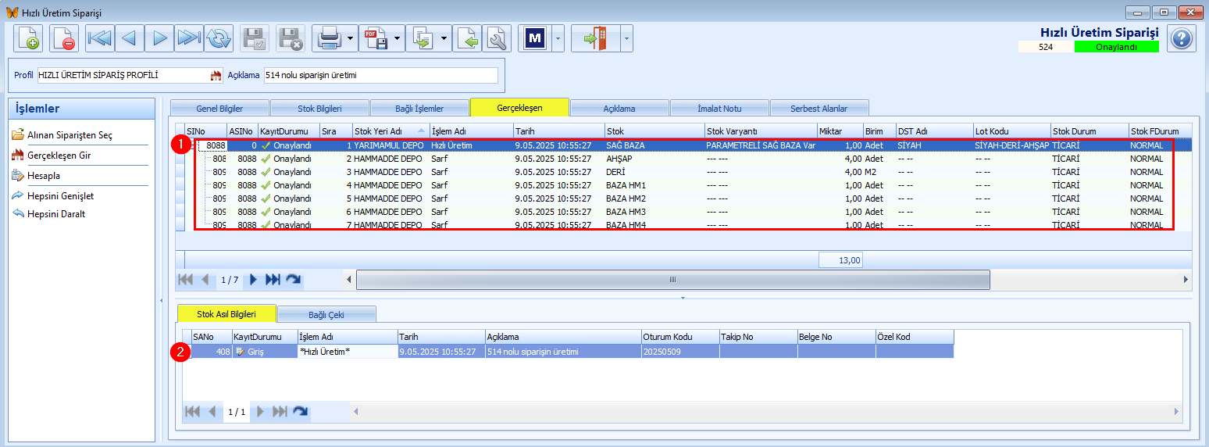Expand the dropdown next to M button
The image size is (1209, 447).
coord(558,38)
